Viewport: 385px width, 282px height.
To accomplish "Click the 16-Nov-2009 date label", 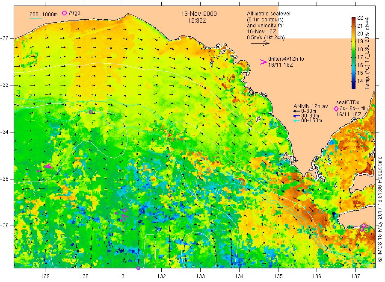I will 199,14.
